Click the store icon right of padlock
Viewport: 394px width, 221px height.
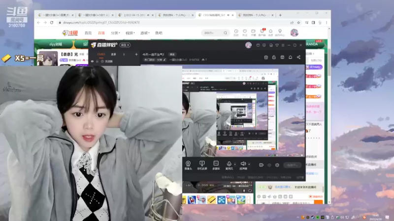coord(282,57)
